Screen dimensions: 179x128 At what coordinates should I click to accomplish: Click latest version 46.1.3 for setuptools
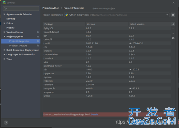coord(136,88)
